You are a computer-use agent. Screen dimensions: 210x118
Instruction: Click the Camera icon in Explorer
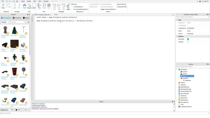coord(181,72)
